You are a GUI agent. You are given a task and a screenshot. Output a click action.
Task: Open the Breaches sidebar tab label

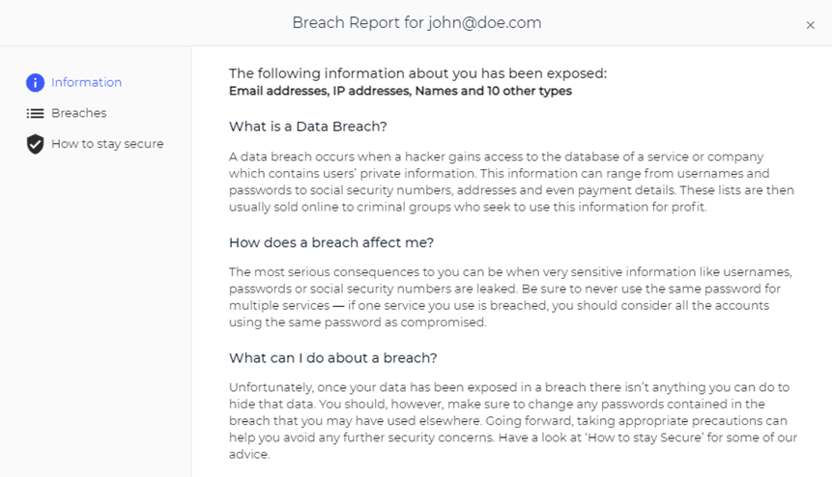(78, 114)
